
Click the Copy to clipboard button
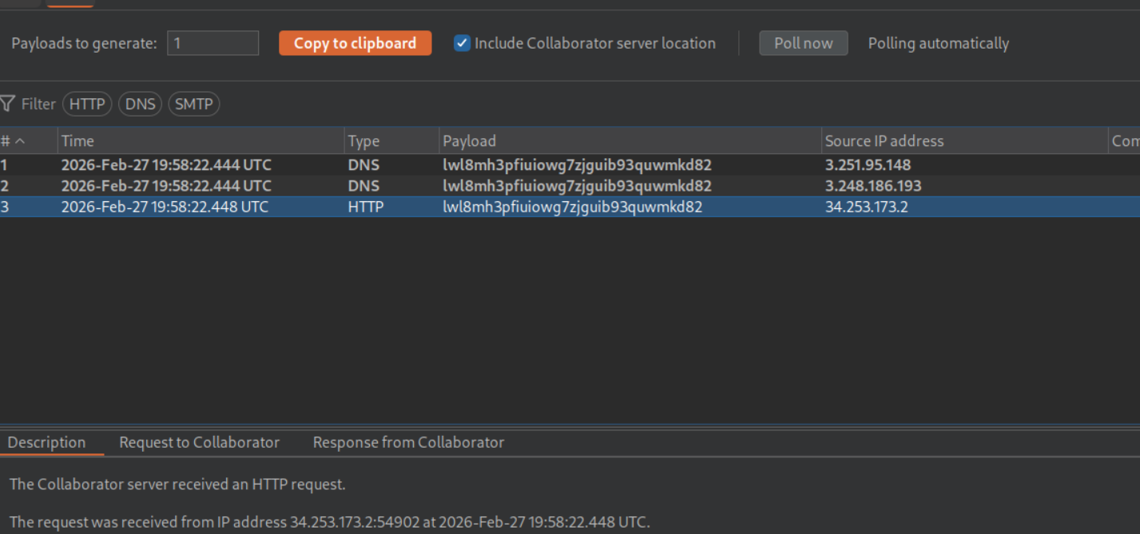point(355,43)
